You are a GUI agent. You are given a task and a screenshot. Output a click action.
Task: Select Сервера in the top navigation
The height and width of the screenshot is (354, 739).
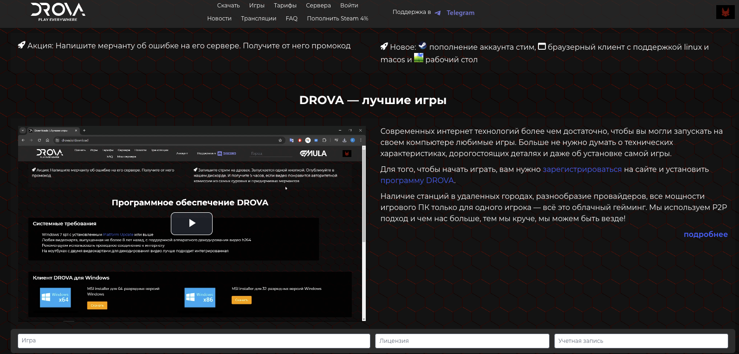(318, 6)
